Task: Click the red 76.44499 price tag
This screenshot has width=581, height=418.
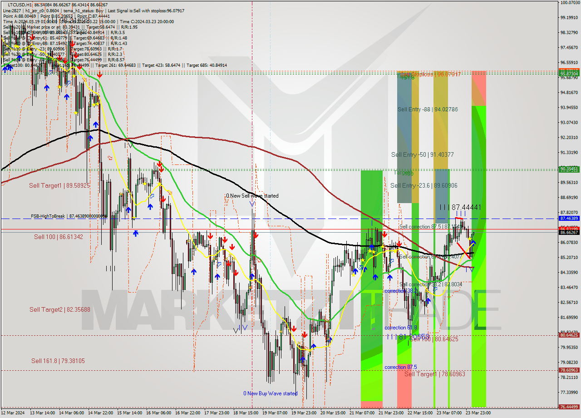Action: click(569, 407)
